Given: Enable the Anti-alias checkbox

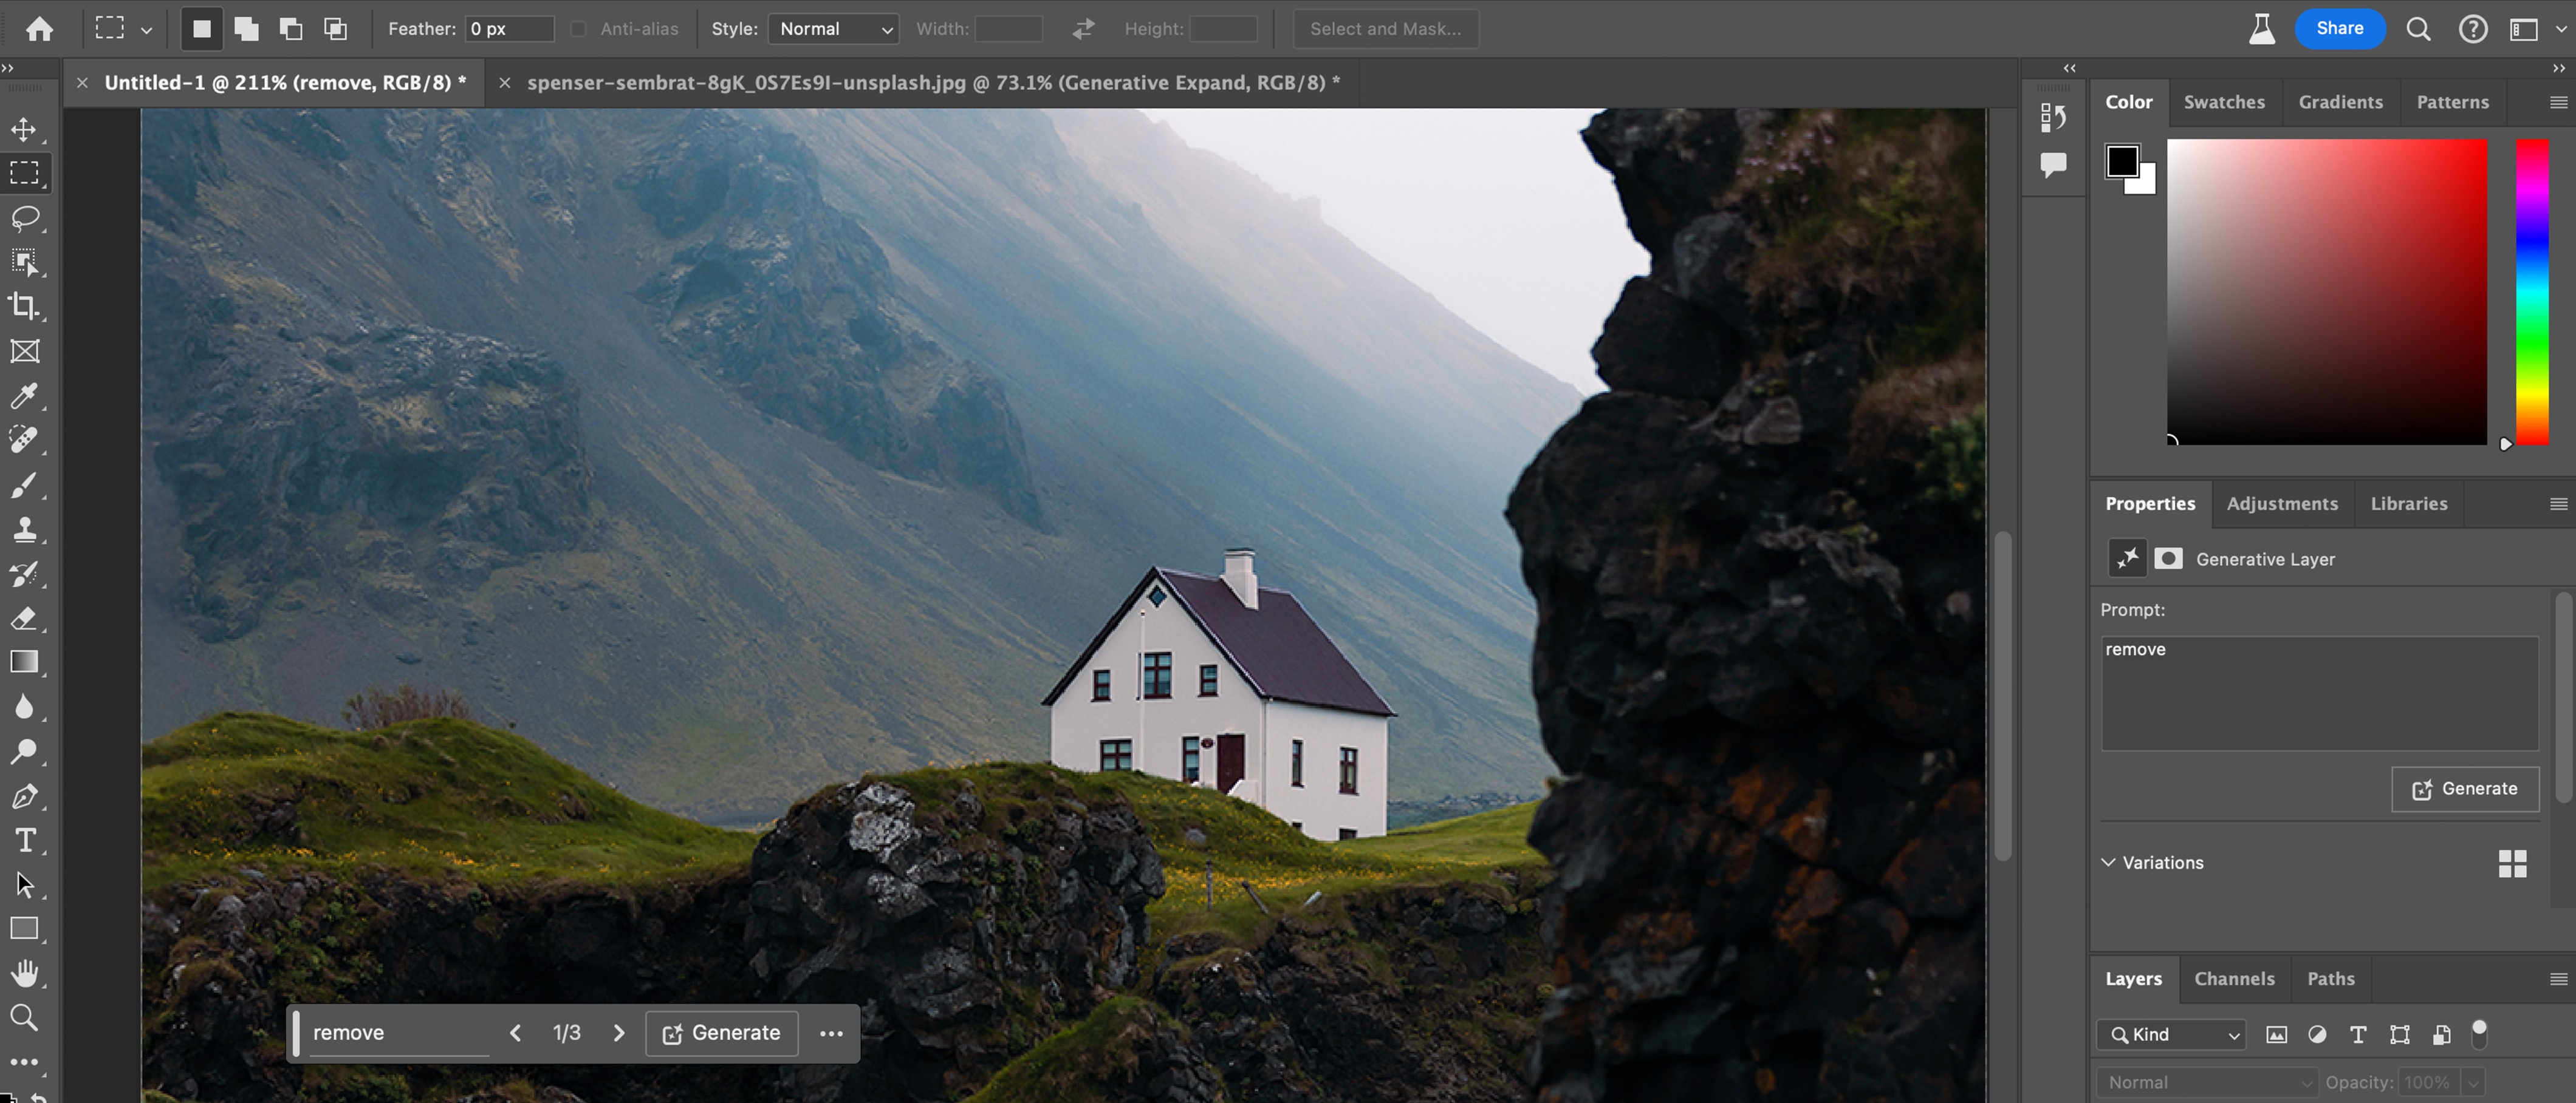Looking at the screenshot, I should 577,29.
